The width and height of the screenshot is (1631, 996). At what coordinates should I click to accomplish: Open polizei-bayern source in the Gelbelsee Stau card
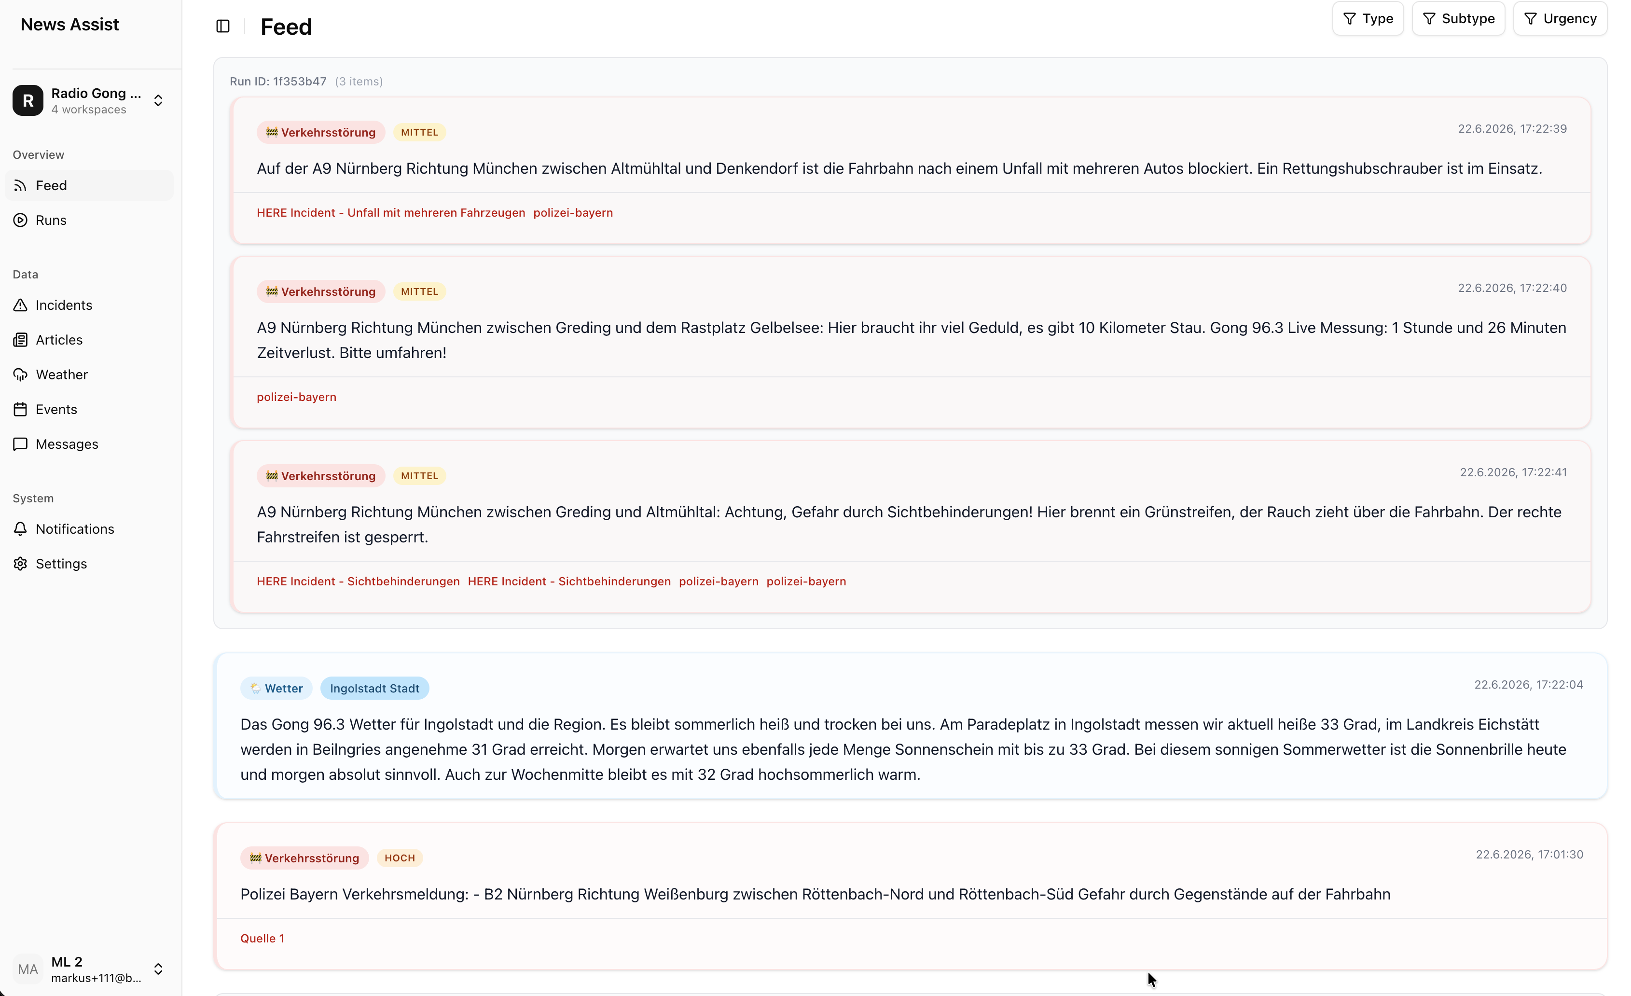297,397
